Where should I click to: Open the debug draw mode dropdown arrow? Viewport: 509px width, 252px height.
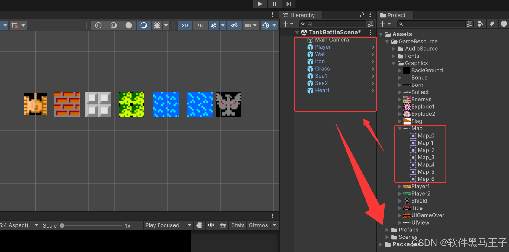[x=166, y=25]
